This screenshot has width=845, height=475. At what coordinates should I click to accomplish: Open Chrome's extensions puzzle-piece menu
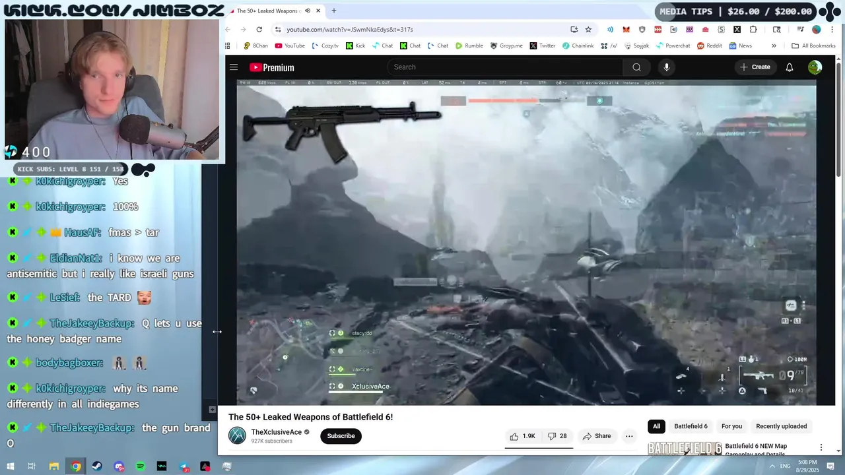click(x=753, y=30)
